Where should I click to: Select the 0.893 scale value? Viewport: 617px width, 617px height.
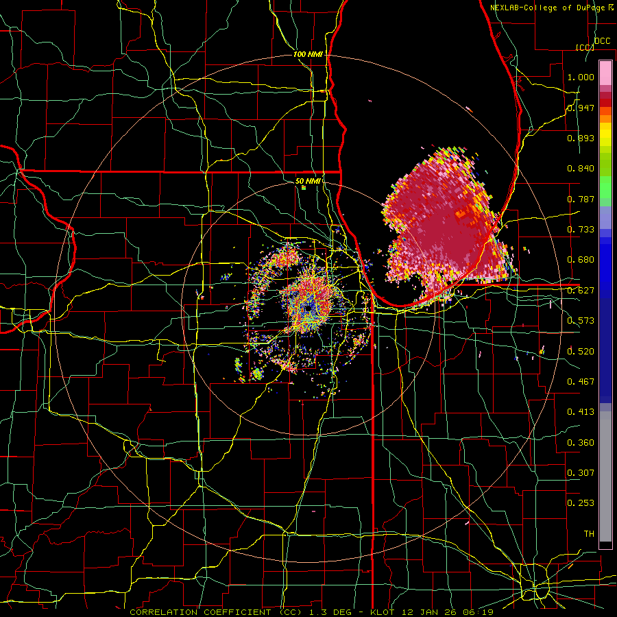(x=581, y=138)
